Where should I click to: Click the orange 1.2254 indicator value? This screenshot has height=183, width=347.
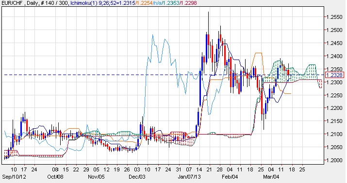144,3
